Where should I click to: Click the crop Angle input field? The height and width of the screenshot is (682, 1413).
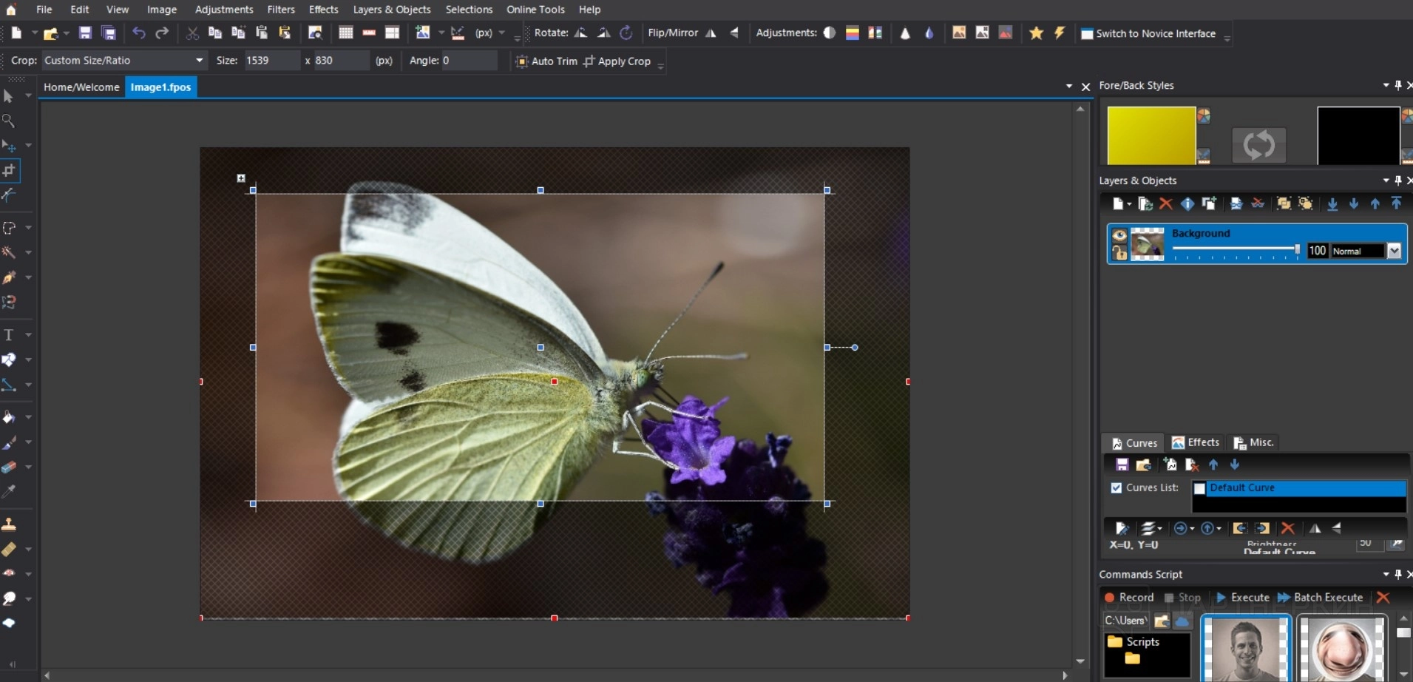pyautogui.click(x=469, y=61)
